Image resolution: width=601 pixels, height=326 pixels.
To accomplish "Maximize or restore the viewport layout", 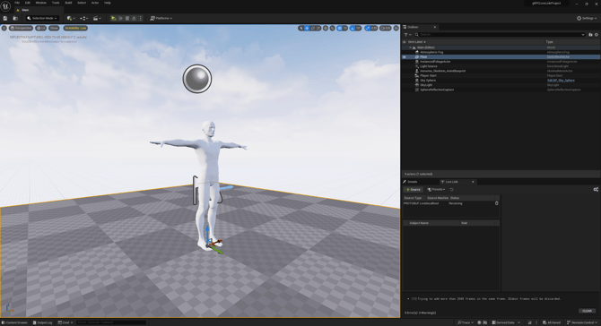I will [396, 28].
